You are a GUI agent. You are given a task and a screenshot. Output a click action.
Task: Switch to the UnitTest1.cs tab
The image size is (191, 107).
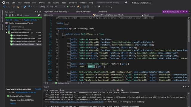point(102,12)
